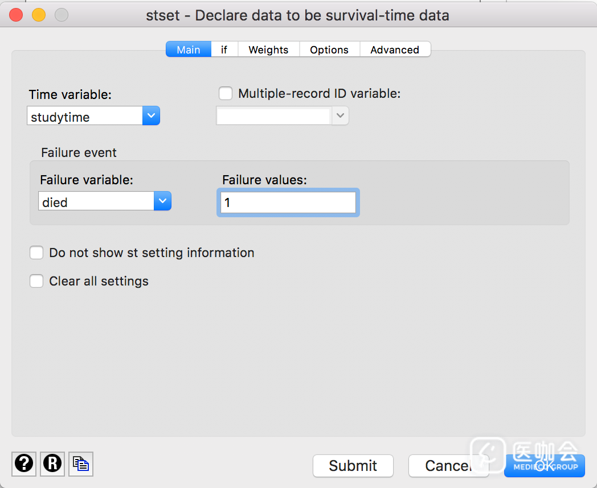
Task: Show the Advanced tab
Action: click(394, 49)
